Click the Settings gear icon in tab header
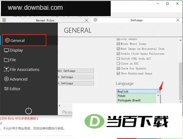This screenshot has height=139, width=183. point(95,20)
